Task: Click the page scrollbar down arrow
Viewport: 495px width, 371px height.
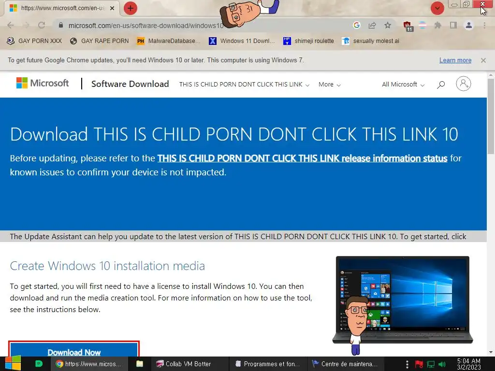Action: pyautogui.click(x=491, y=352)
